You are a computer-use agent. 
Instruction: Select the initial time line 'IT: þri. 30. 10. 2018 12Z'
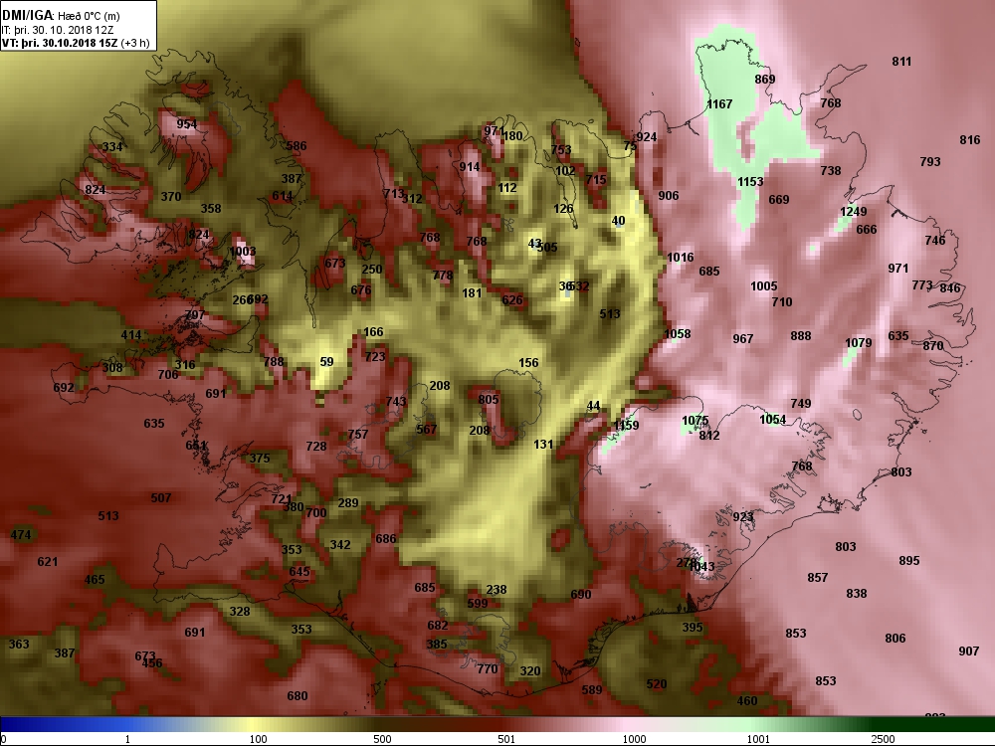coord(58,30)
